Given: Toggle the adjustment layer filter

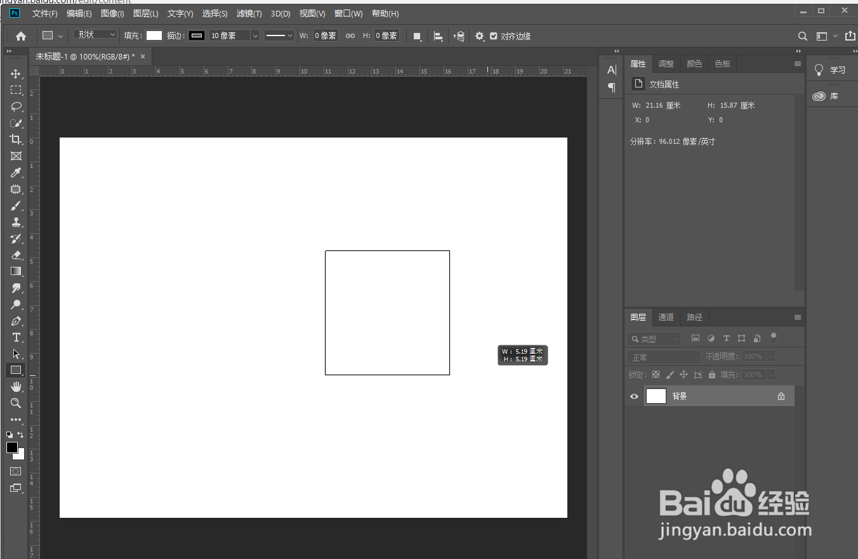Looking at the screenshot, I should [x=711, y=338].
